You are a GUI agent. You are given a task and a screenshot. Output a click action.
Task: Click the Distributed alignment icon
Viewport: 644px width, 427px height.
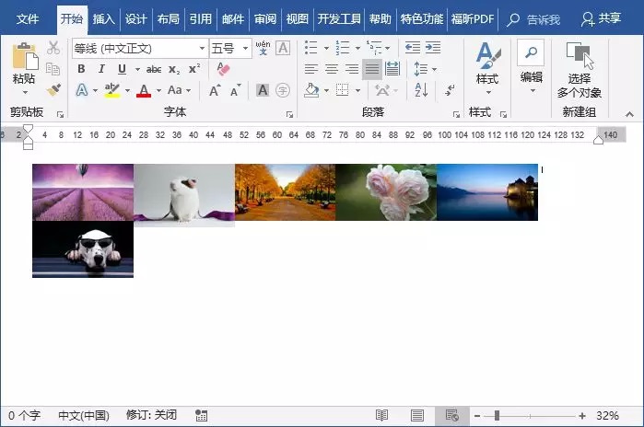click(x=392, y=69)
